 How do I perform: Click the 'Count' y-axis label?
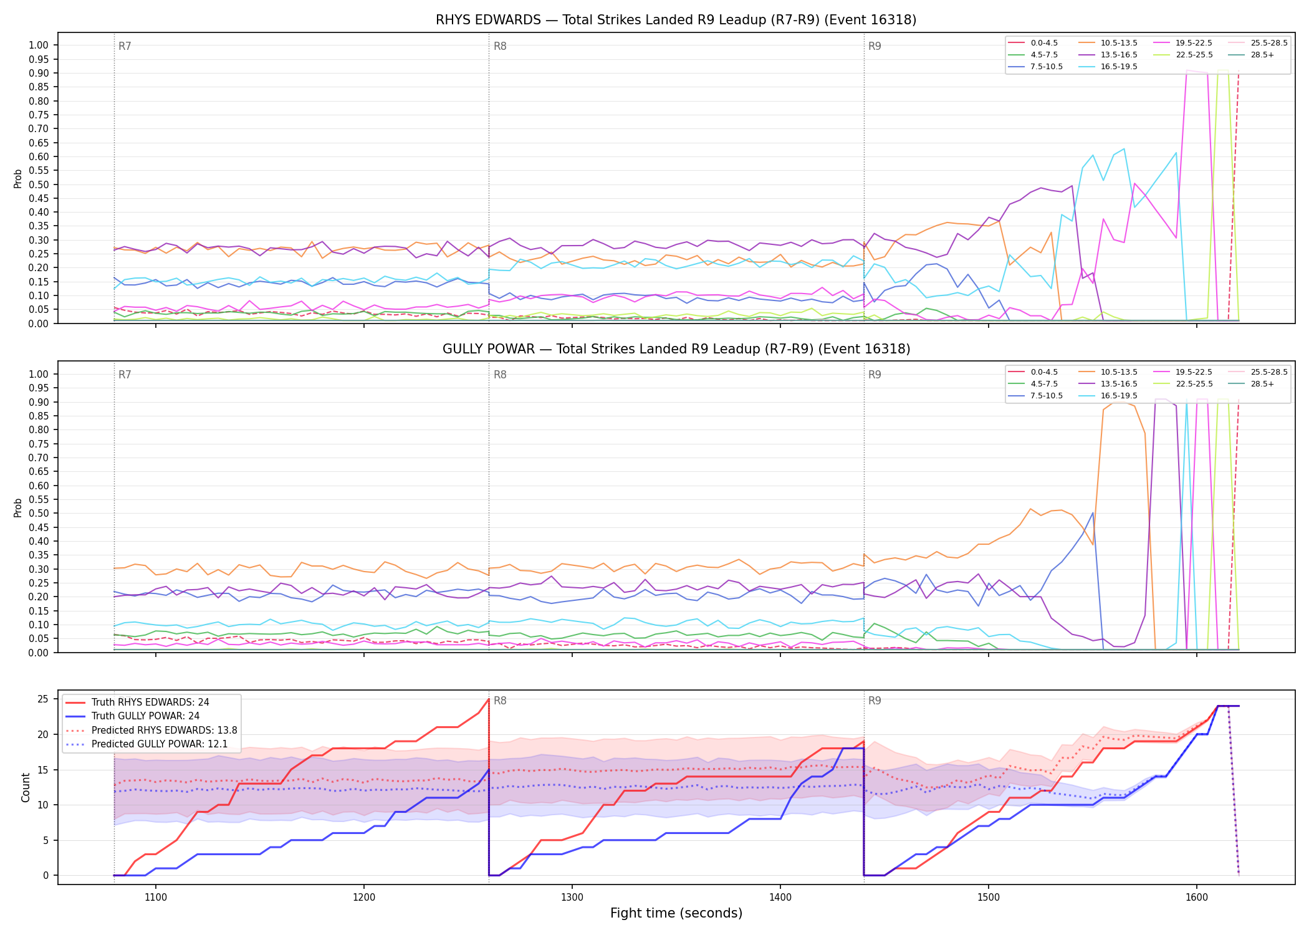[x=26, y=787]
